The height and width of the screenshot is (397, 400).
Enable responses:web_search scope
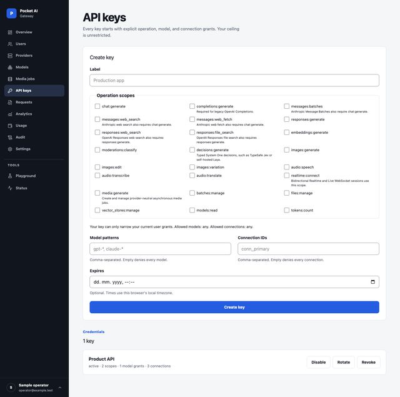point(97,132)
